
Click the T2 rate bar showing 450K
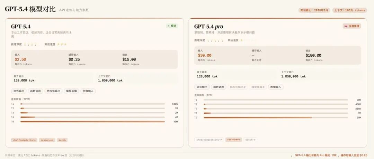[276, 104]
